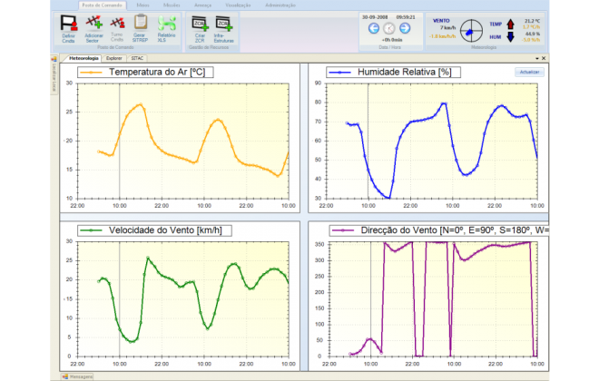Click the time 09:59:21

tap(406, 17)
